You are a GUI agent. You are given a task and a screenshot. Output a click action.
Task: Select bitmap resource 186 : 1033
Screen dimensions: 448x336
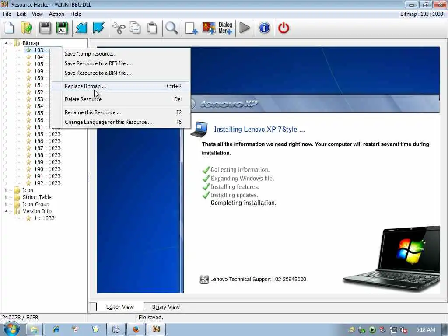click(x=47, y=141)
